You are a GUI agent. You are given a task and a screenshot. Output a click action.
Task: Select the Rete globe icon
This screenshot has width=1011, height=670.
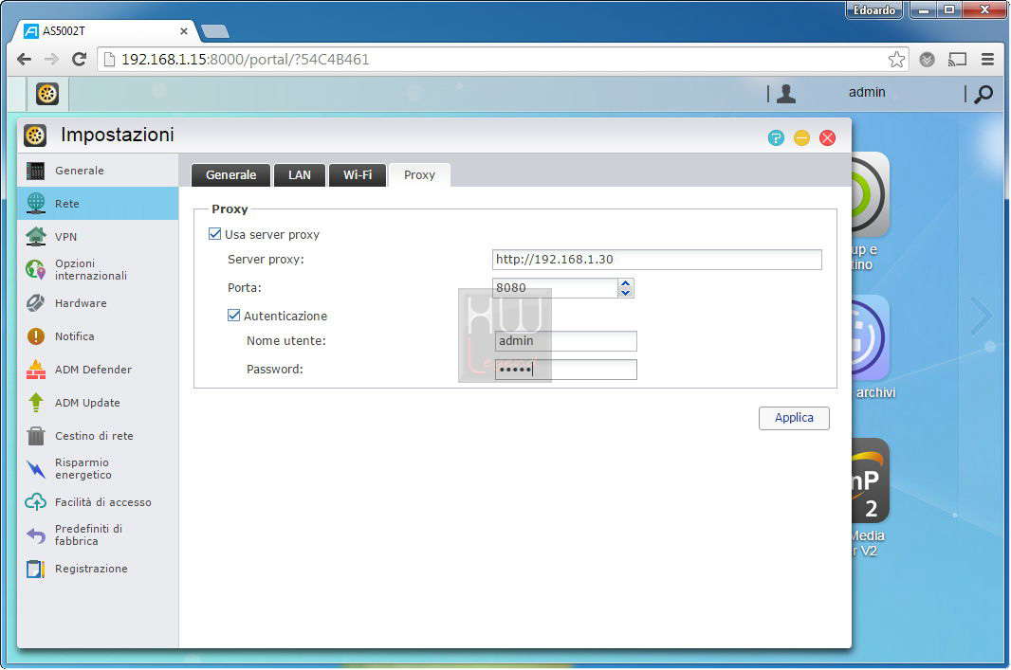point(35,204)
